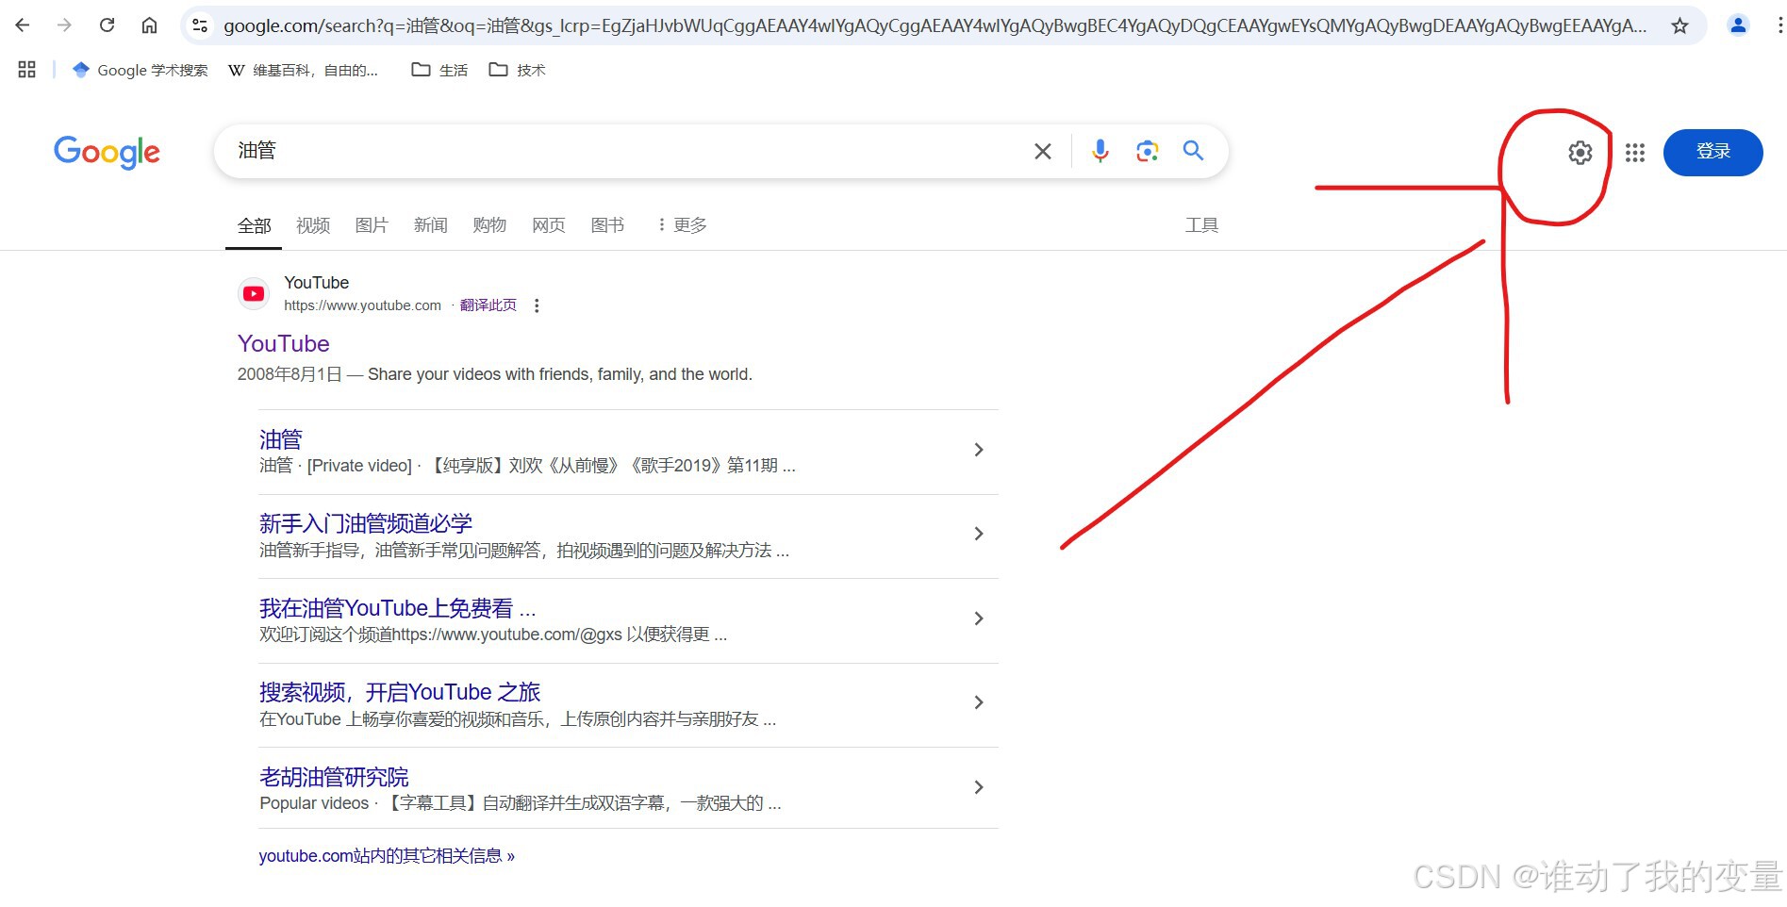1787x907 pixels.
Task: Expand chevron for 新手入门油管频道必学
Action: tap(979, 534)
